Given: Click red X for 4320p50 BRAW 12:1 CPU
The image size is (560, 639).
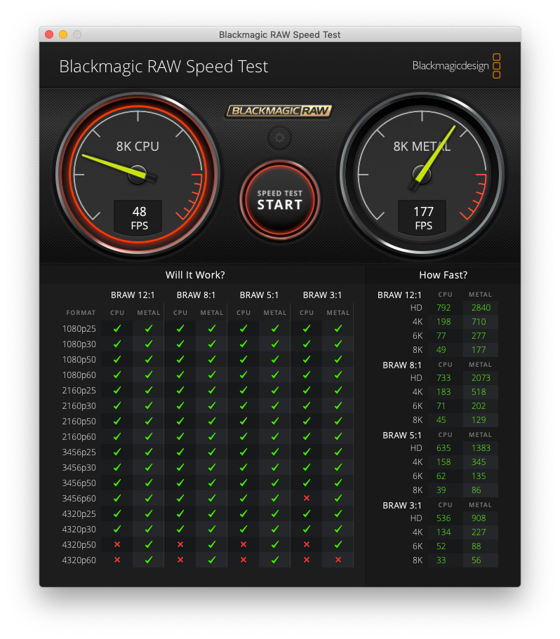Looking at the screenshot, I should [x=117, y=544].
